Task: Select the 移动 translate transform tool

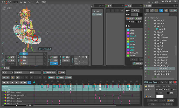Action: (24, 57)
